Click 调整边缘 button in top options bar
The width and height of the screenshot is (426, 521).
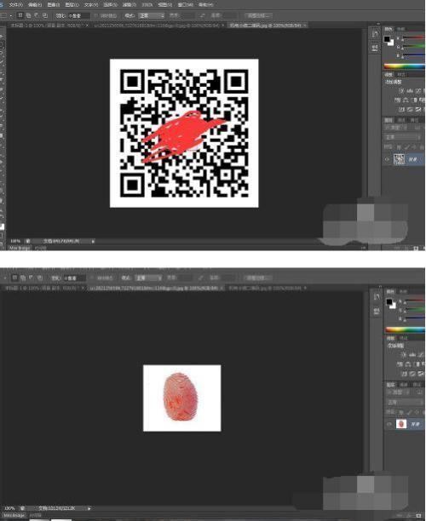[x=258, y=15]
